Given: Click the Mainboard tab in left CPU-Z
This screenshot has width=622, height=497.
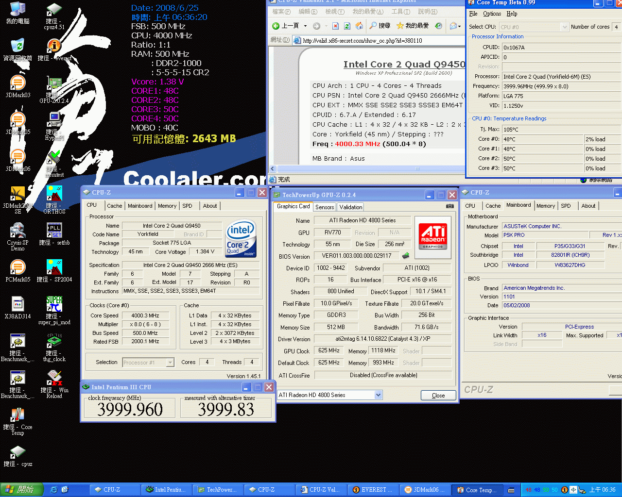Looking at the screenshot, I should coord(140,206).
